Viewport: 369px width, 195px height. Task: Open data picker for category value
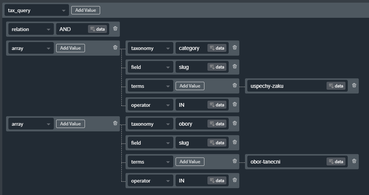tap(217, 48)
